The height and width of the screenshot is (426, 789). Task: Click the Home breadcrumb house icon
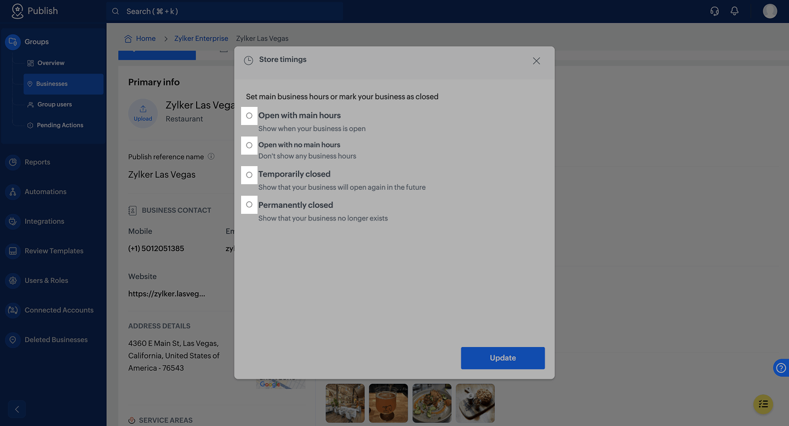coord(128,38)
